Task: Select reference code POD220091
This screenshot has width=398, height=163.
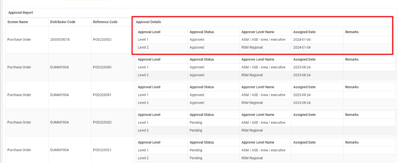Action: (102, 95)
